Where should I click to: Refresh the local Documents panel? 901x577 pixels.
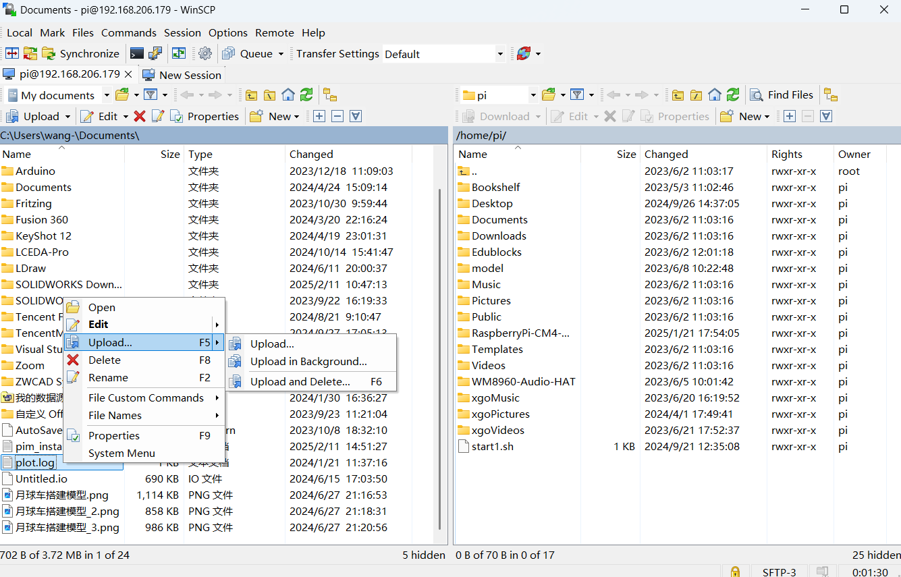coord(306,95)
